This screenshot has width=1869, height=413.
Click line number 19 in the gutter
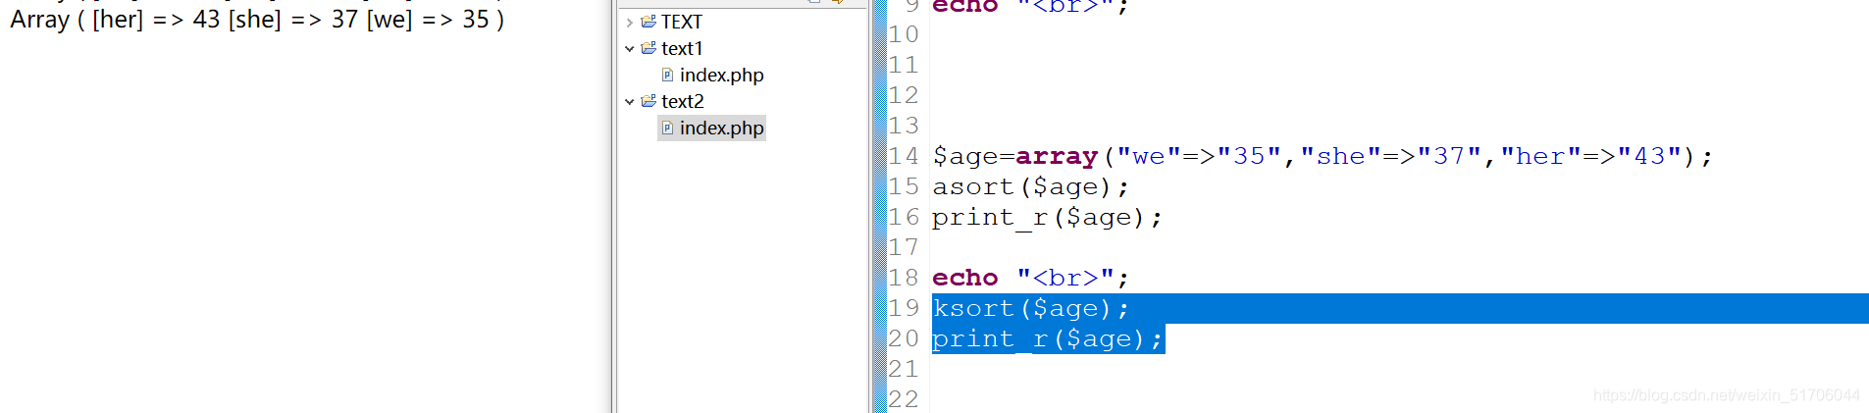click(904, 308)
